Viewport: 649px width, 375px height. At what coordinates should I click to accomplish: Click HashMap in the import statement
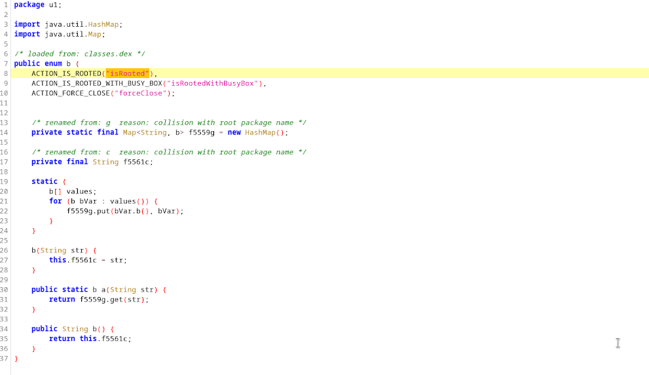tap(103, 24)
